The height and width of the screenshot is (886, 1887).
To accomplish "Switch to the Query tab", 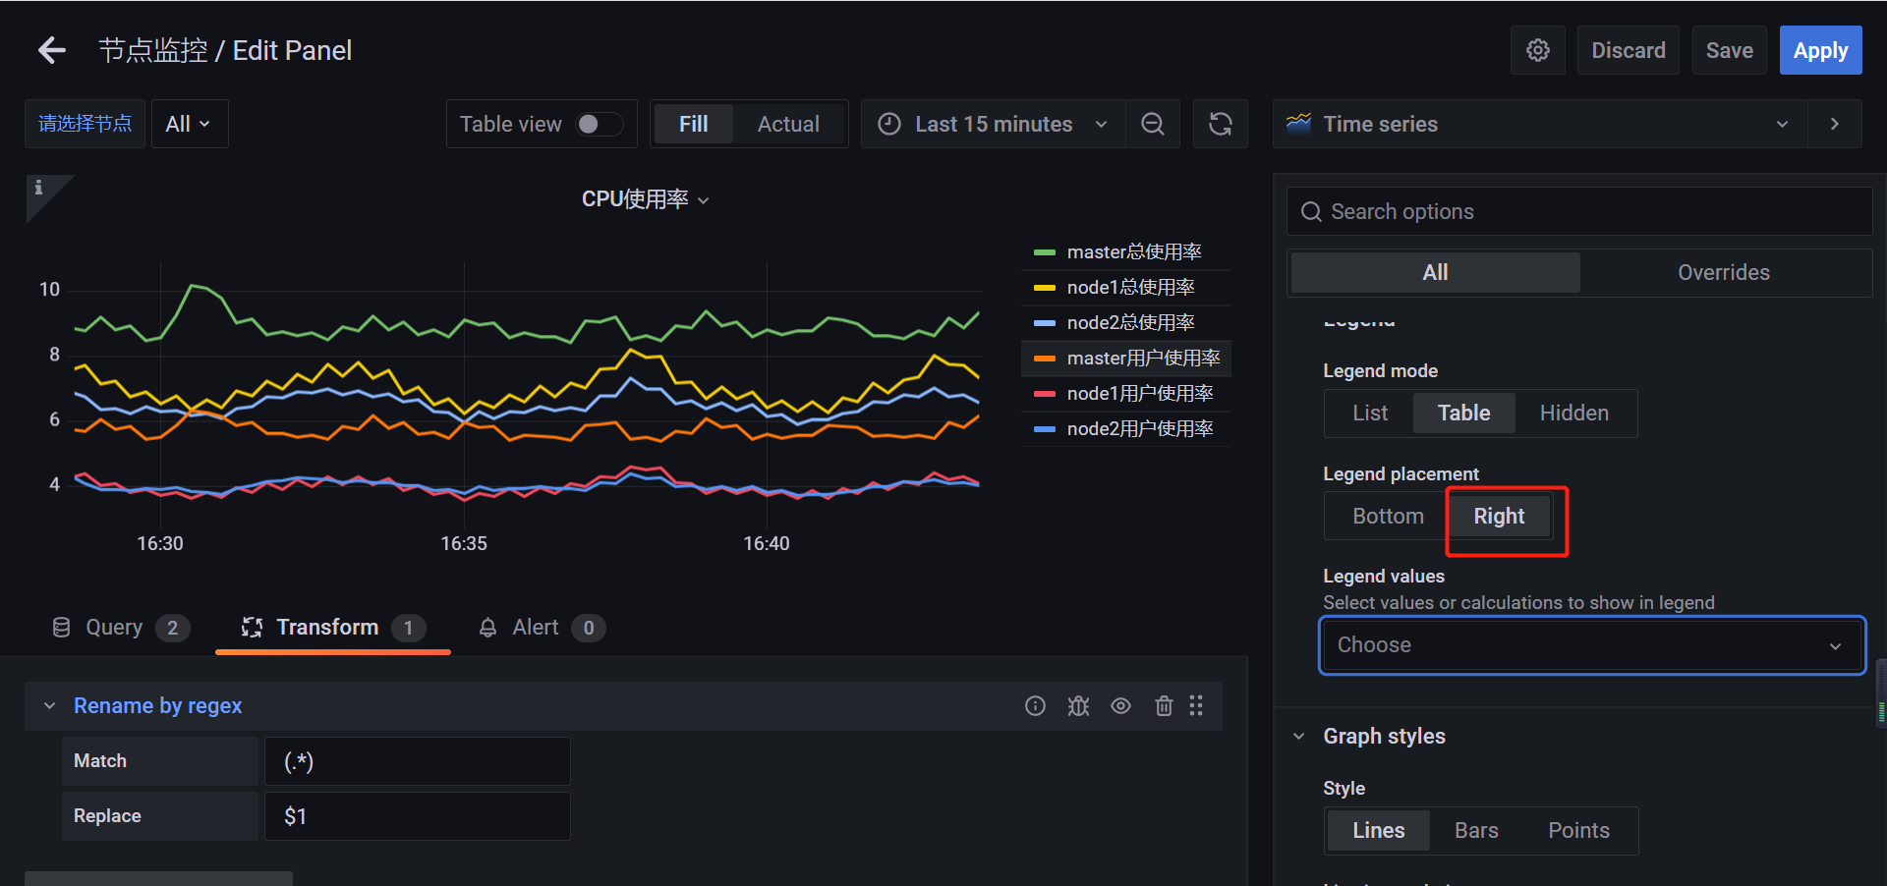I will click(114, 627).
